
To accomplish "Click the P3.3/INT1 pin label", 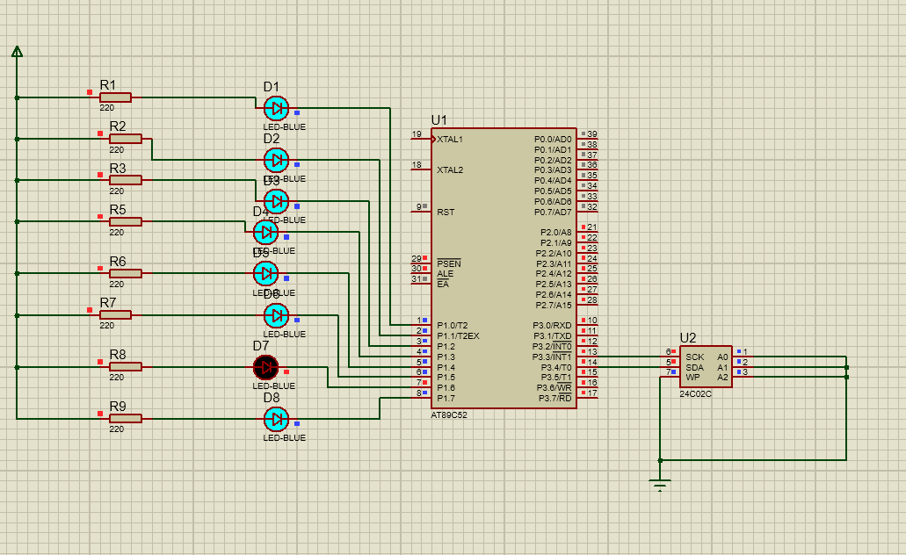I will (x=553, y=357).
